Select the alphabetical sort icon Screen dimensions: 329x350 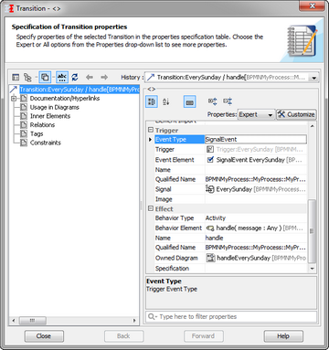click(166, 101)
